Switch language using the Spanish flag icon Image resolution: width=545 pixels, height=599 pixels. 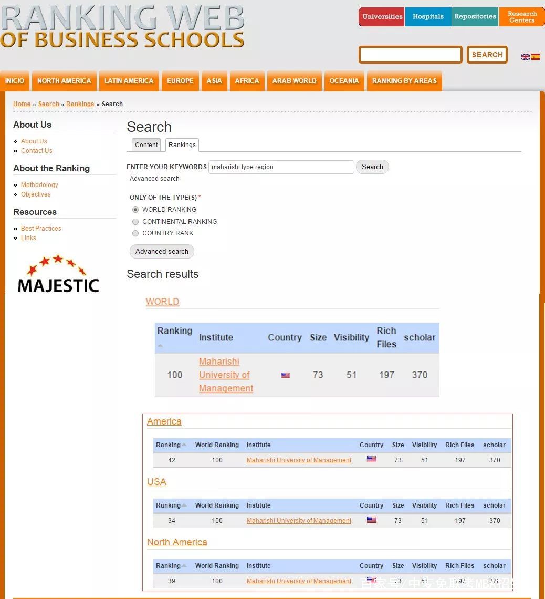tap(536, 57)
